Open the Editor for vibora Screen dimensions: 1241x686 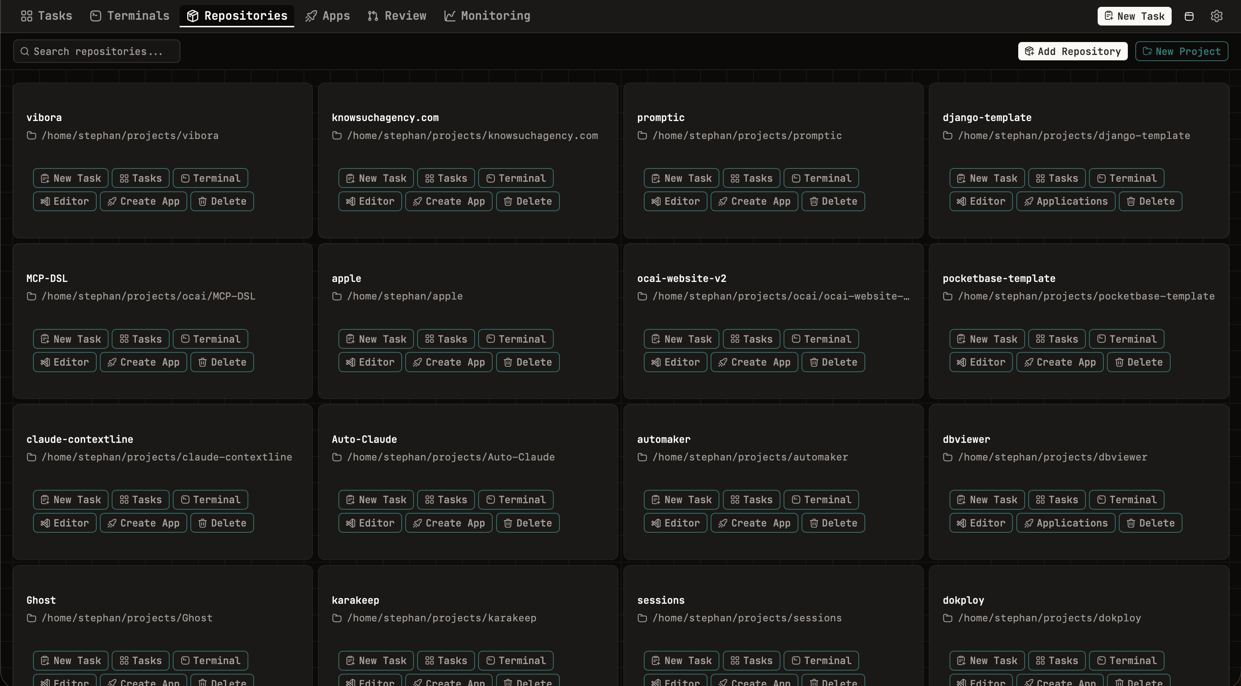point(65,201)
